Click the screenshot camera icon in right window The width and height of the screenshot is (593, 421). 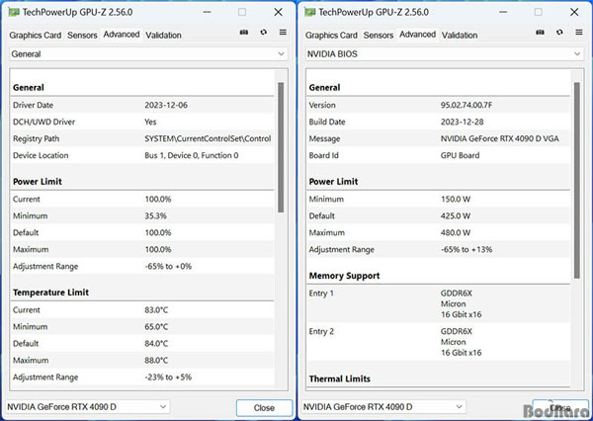pos(540,33)
